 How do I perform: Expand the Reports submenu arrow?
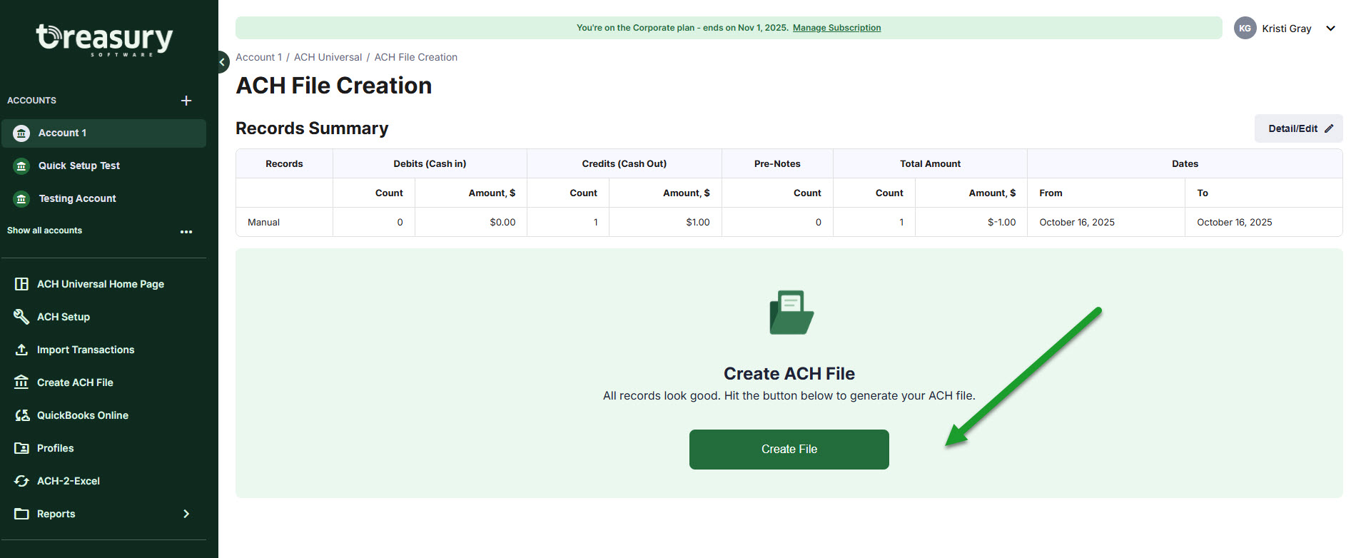[x=186, y=514]
